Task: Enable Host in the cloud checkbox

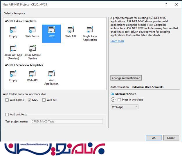Action: click(119, 100)
